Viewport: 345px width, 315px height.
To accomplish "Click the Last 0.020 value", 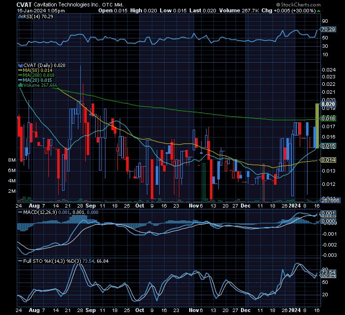I will pos(203,10).
